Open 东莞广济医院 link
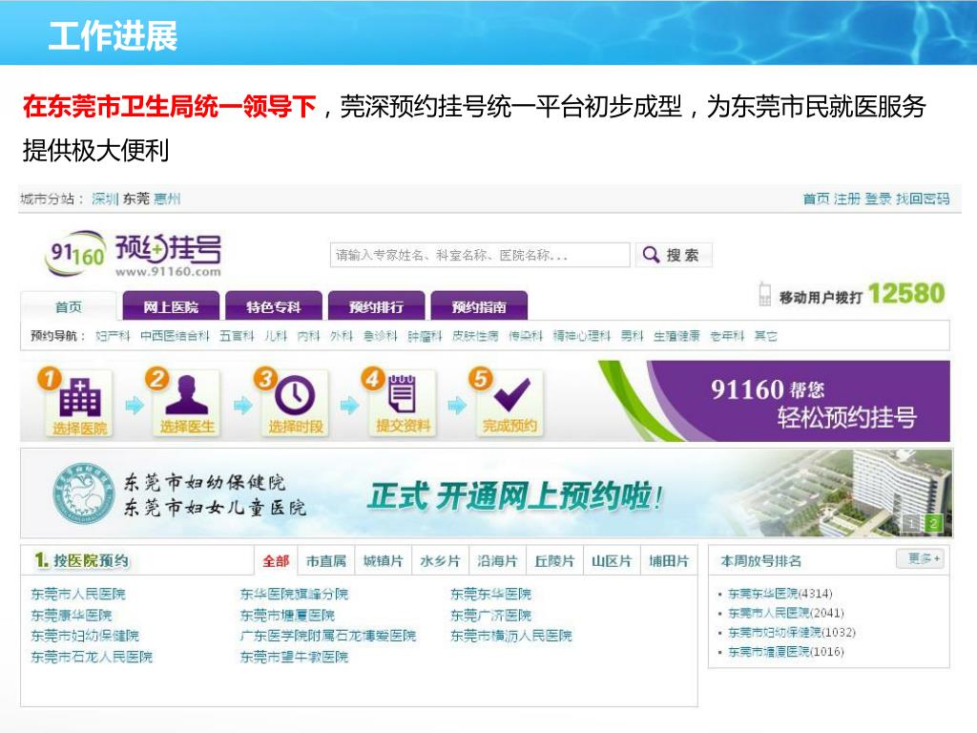 pos(491,616)
